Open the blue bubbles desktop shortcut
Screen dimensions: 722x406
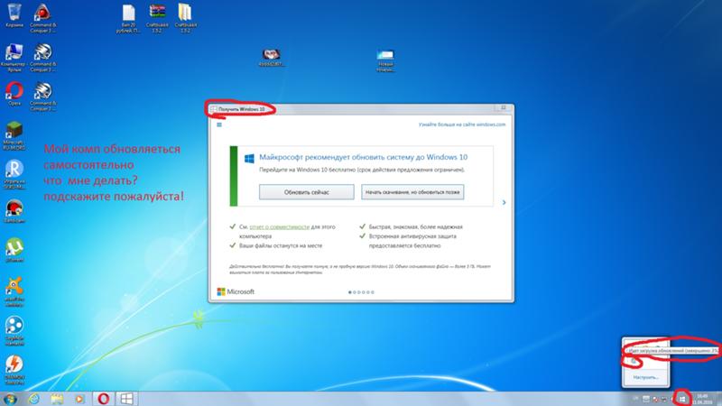pos(14,330)
